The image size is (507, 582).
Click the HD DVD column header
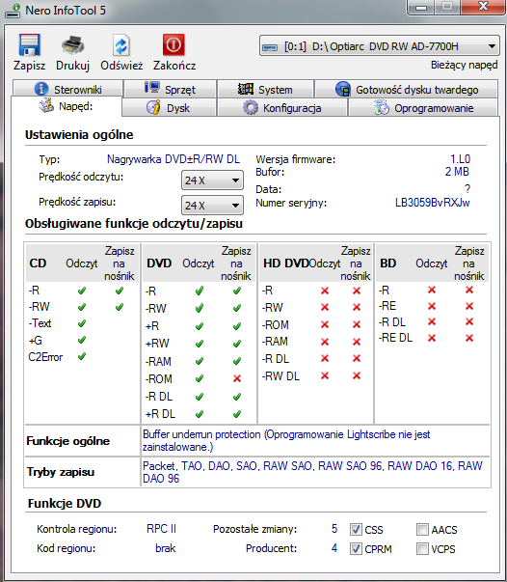(285, 263)
